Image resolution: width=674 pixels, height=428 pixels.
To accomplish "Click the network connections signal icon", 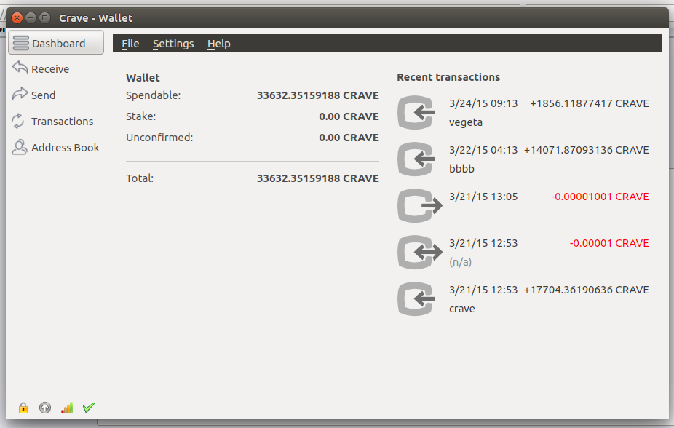I will pyautogui.click(x=67, y=408).
